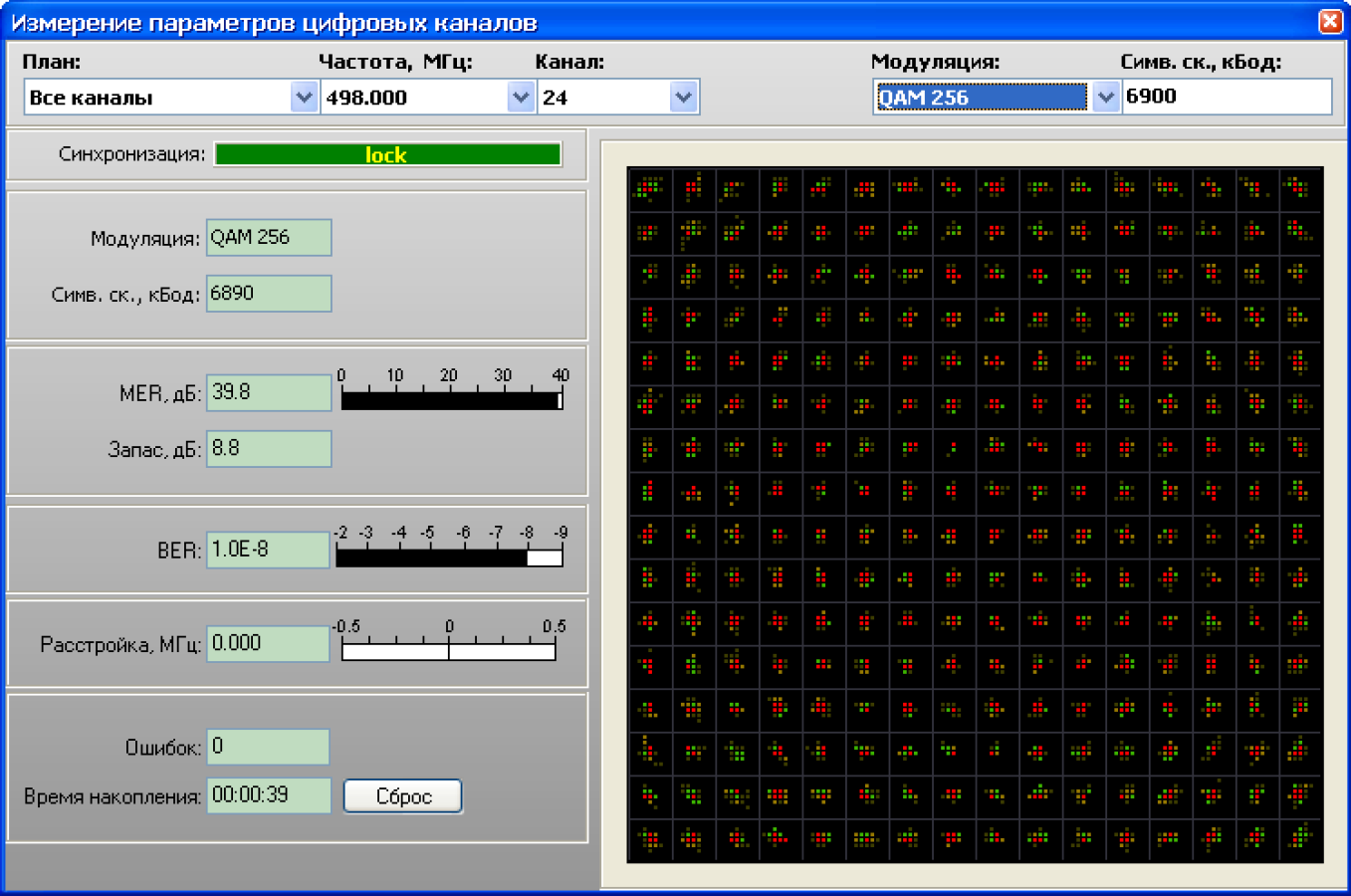Close the measurement window with the X button
Viewport: 1351px width, 896px height.
1330,21
